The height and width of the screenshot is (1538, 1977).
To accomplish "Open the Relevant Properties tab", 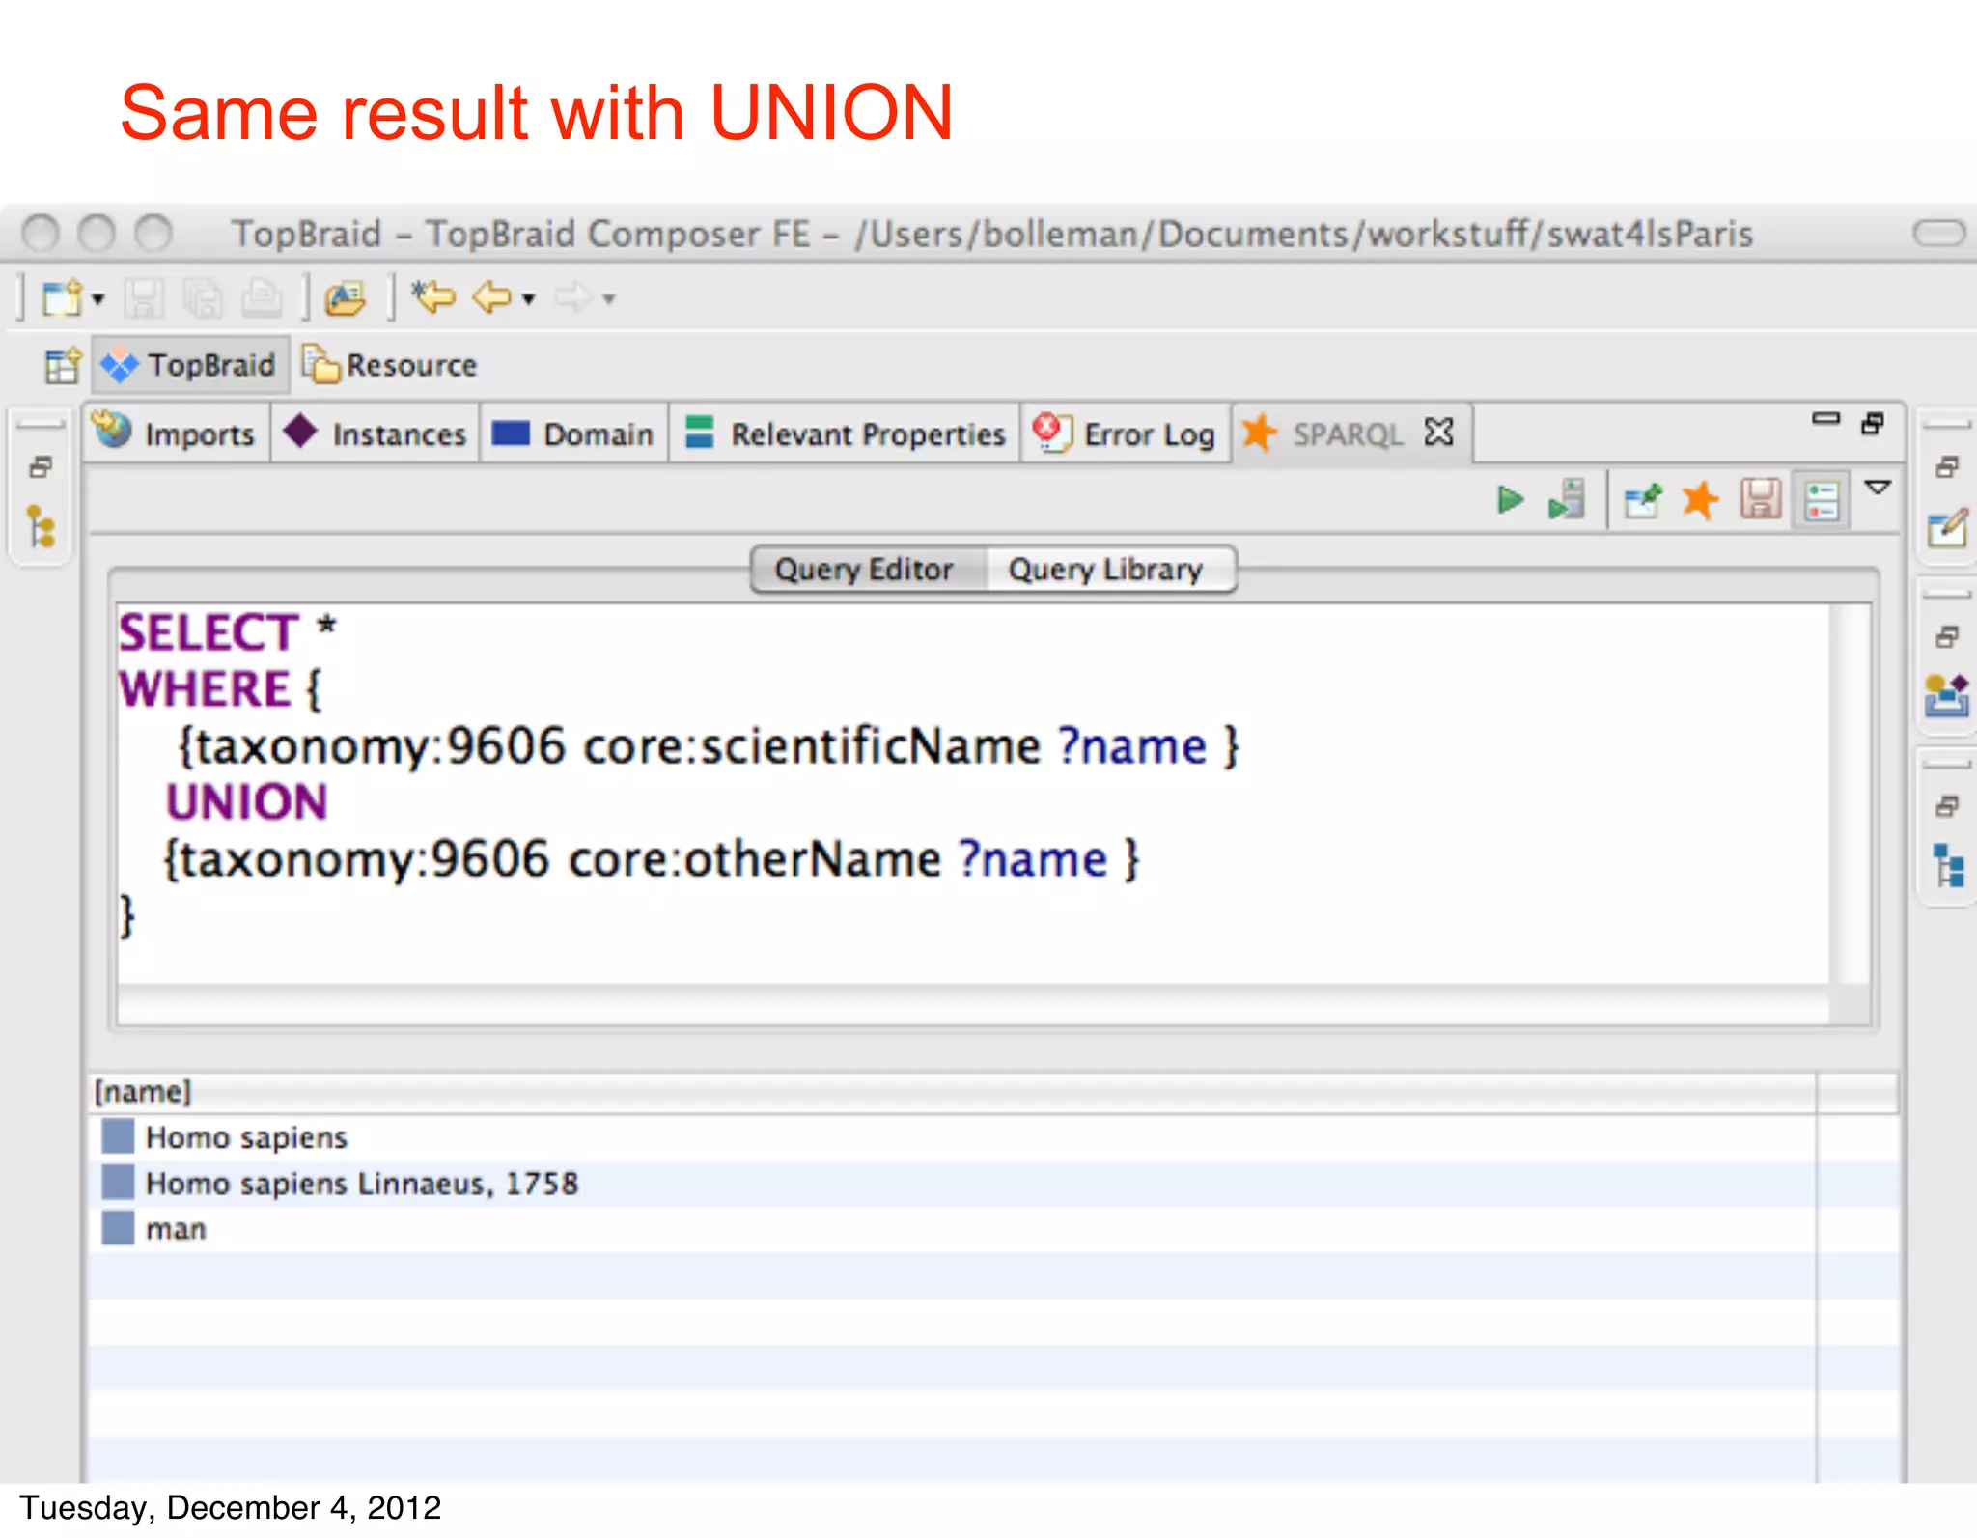I will 845,433.
